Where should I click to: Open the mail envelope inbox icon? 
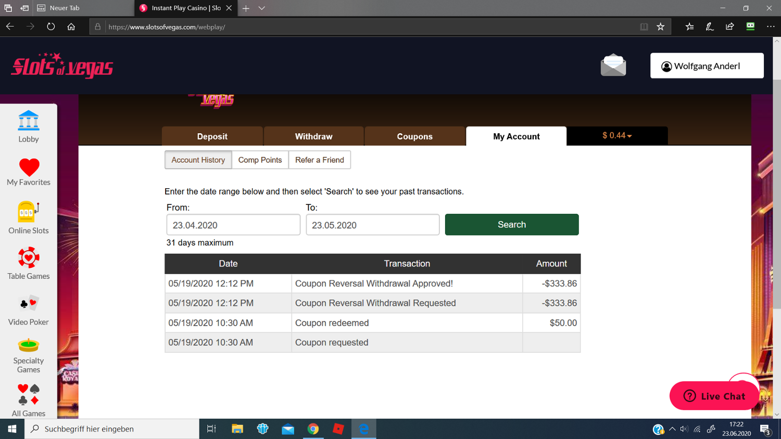tap(613, 66)
